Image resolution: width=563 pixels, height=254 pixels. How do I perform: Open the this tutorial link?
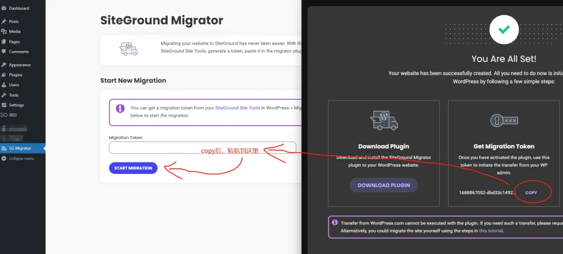[x=490, y=231]
